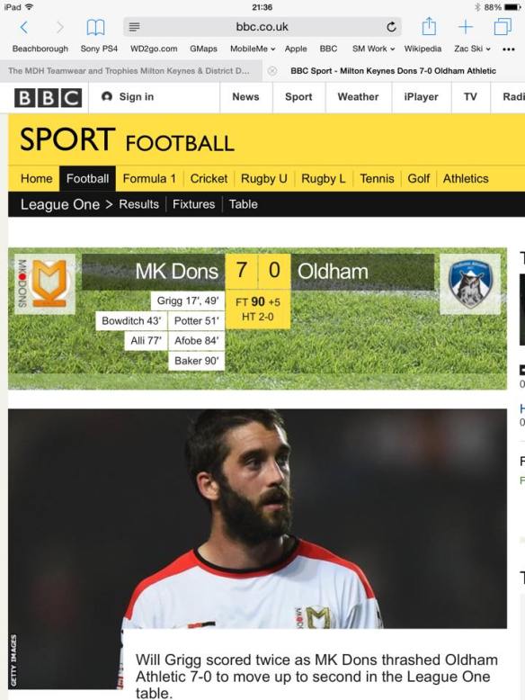Switch to The MDH Teamwear tab
The width and height of the screenshot is (525, 700).
click(x=129, y=71)
